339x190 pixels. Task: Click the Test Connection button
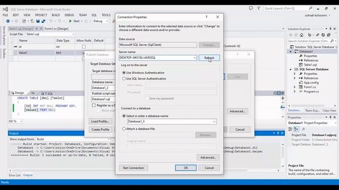tap(133, 168)
